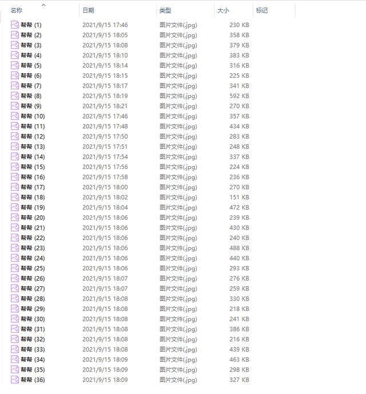Select the picture icon of 帮帮 (29)
The height and width of the screenshot is (394, 366).
pos(15,309)
